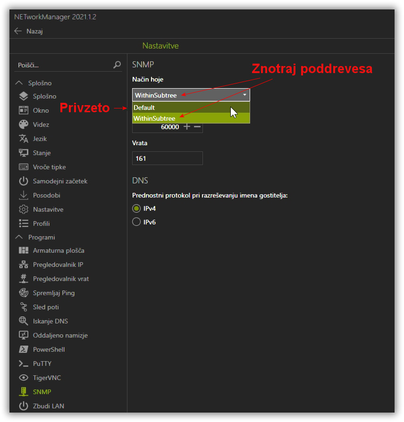
Task: Click the Vrata port field showing 161
Action: tap(167, 158)
